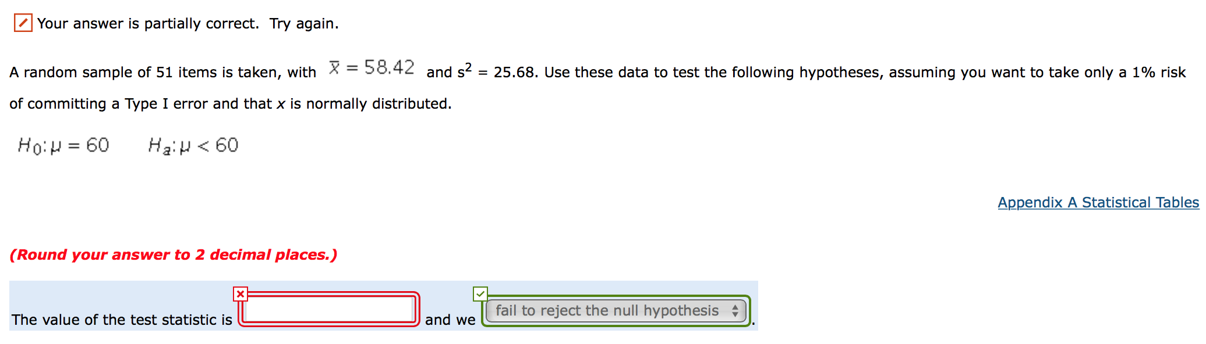Click the Ha: μ < 60 hypothesis text
This screenshot has width=1206, height=344.
193,145
